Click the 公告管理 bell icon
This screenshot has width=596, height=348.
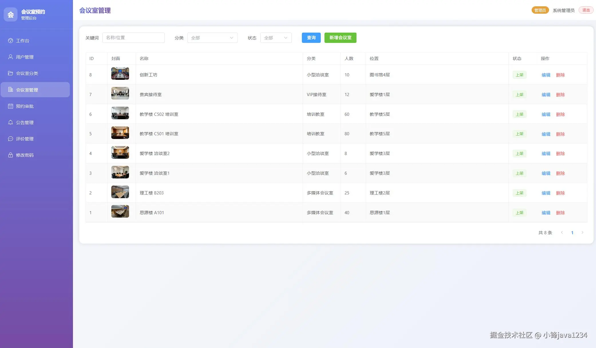pyautogui.click(x=11, y=122)
